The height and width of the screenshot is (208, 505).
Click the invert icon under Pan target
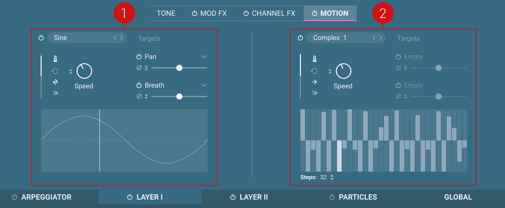point(139,68)
